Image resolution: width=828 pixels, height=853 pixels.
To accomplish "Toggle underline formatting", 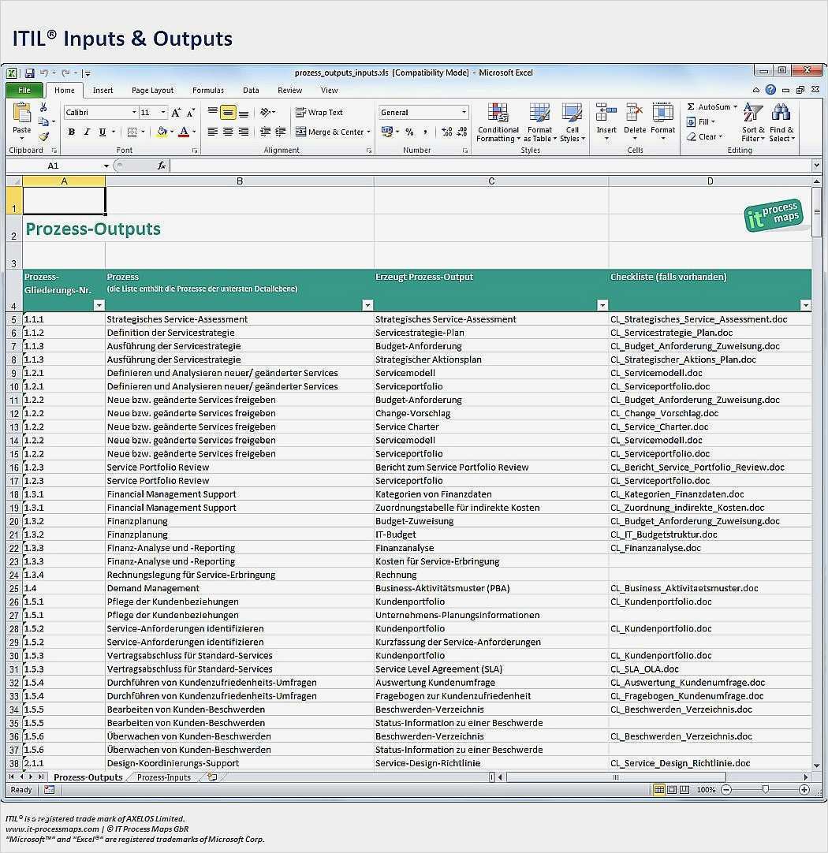I will click(x=103, y=132).
